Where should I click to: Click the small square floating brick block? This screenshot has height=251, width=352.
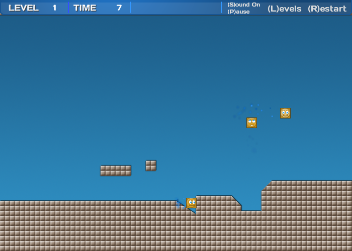tap(151, 166)
